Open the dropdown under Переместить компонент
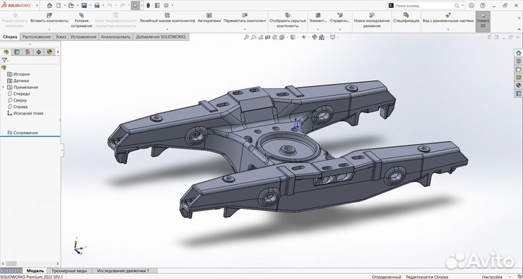Viewport: 523px width, 279px height. 245,29
